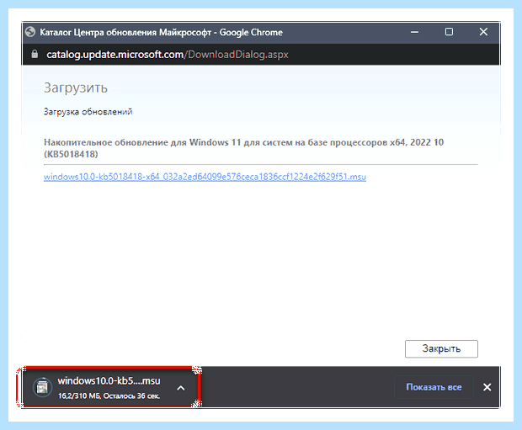Expand the download item options chevron
Image resolution: width=522 pixels, height=430 pixels.
click(181, 388)
